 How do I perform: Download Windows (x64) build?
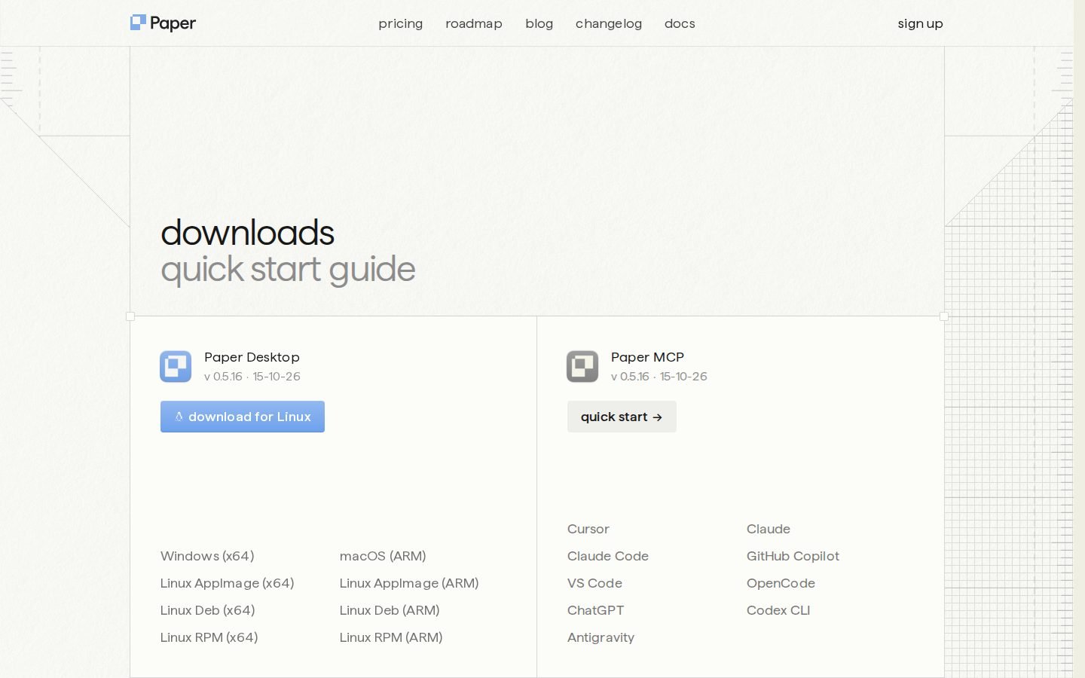point(207,556)
